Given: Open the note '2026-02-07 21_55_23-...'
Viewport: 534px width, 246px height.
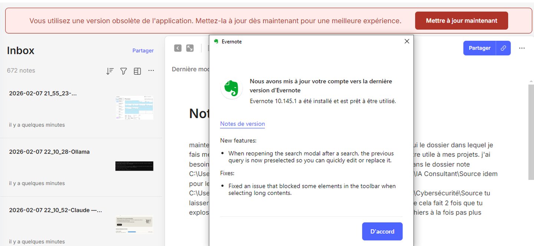Looking at the screenshot, I should 81,109.
